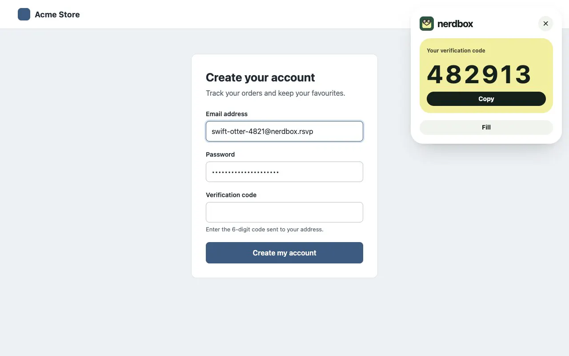Focus the empty Verification code field
Screen dimensions: 569x356
coord(284,212)
